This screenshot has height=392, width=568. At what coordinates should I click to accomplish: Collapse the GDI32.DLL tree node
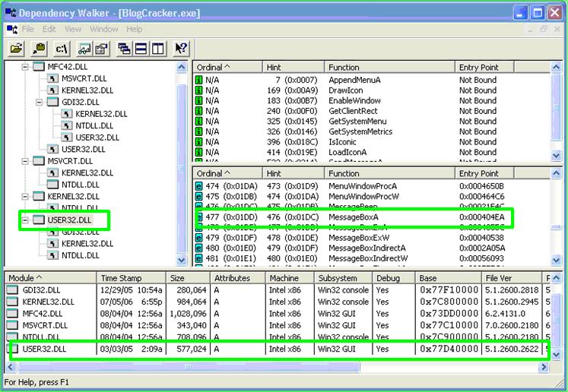(39, 102)
